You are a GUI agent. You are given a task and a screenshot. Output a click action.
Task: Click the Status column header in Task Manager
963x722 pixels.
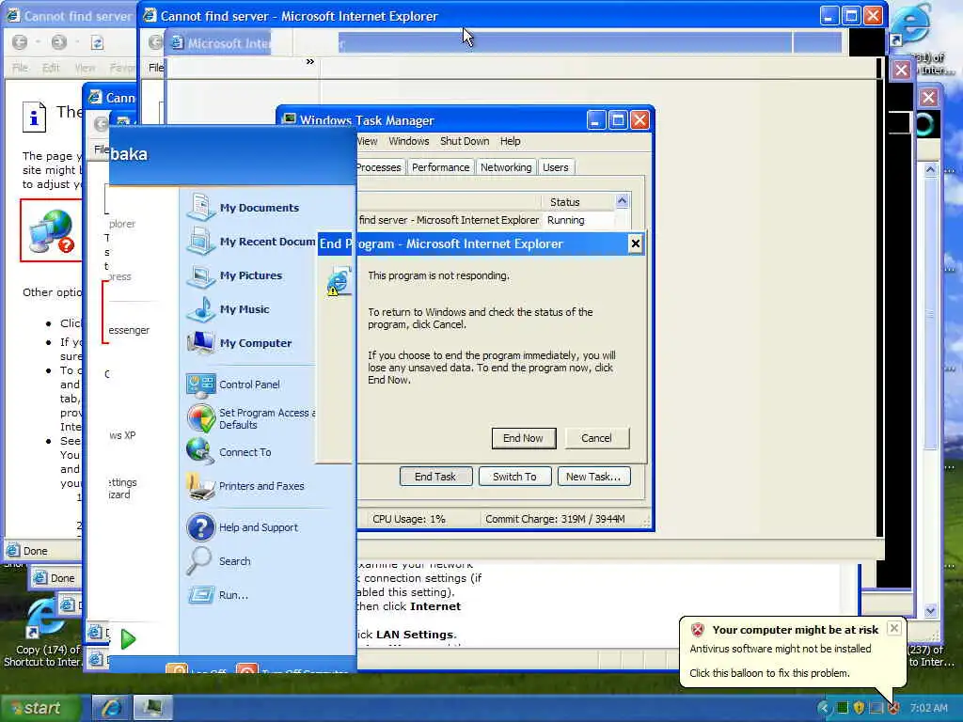click(x=578, y=202)
